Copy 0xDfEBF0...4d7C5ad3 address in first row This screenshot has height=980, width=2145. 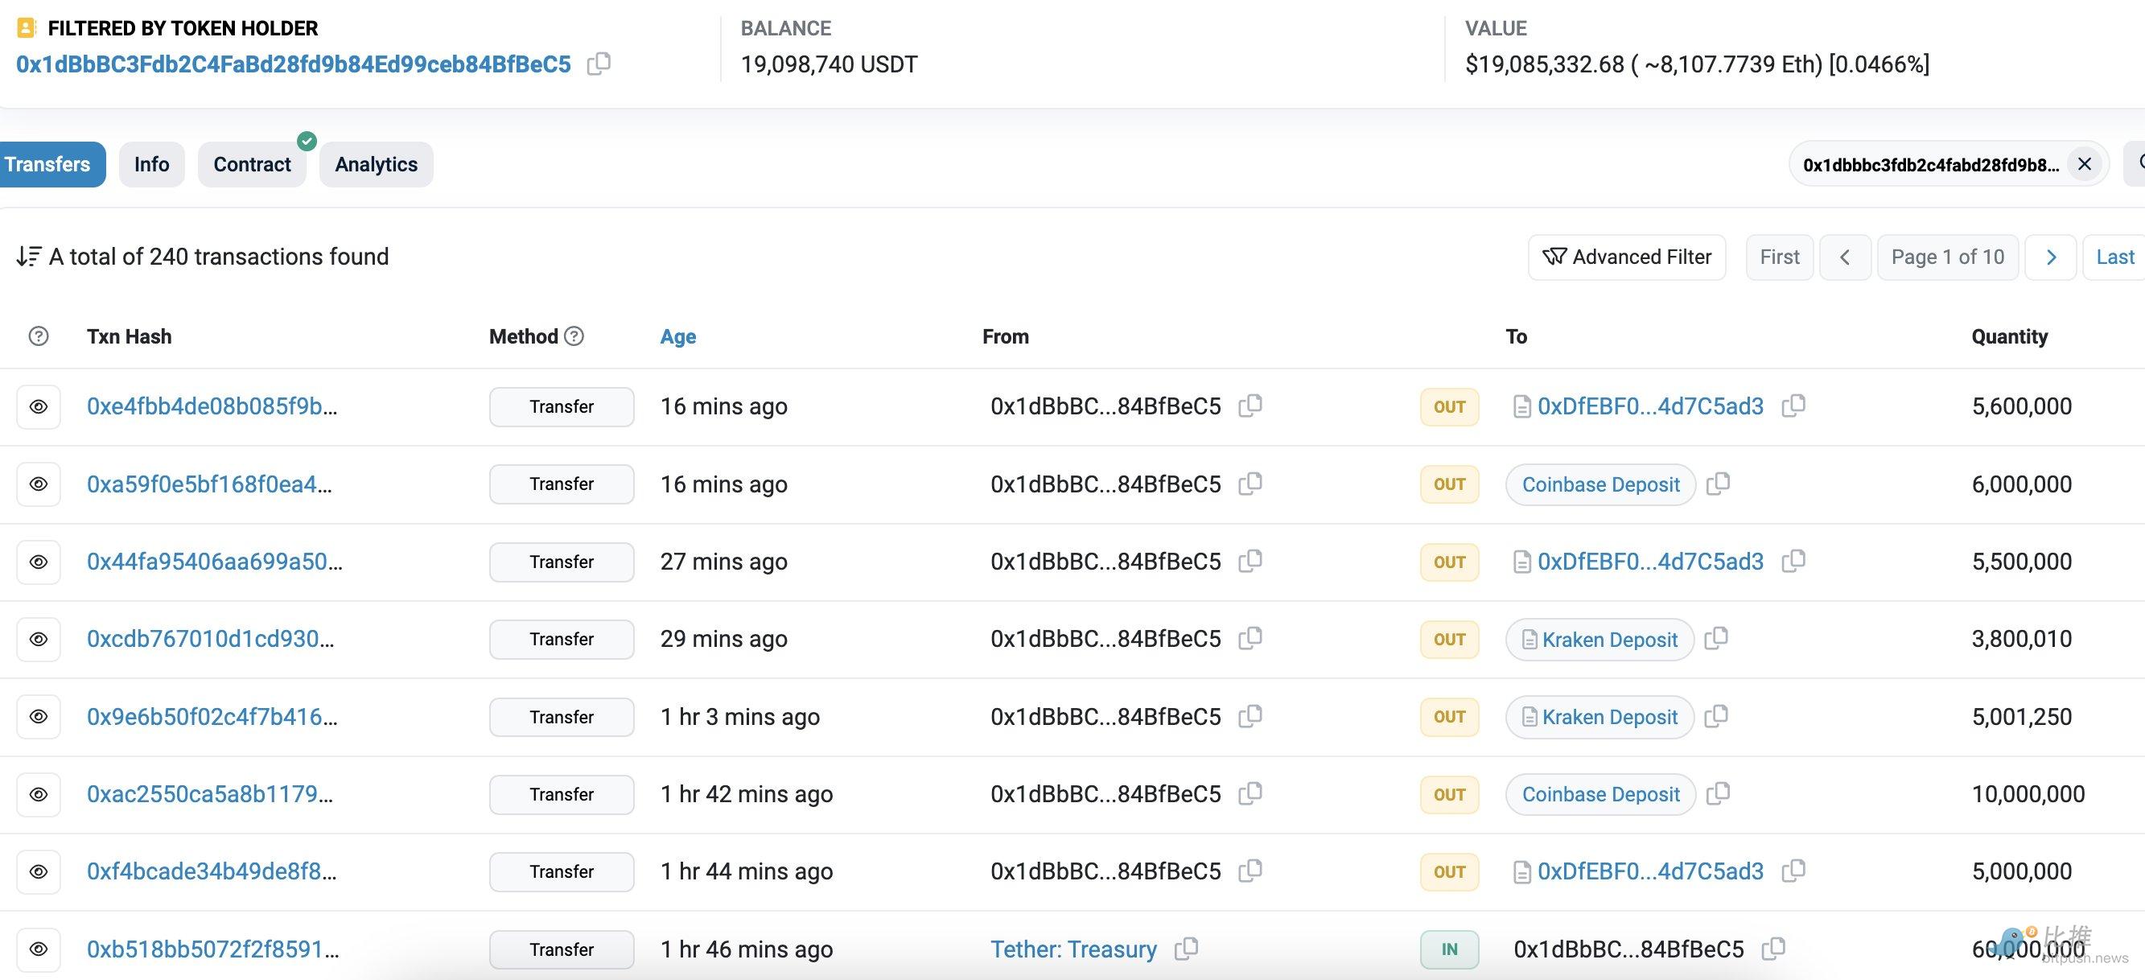tap(1793, 406)
